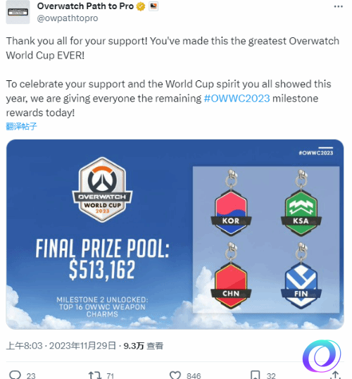Click the gold verified badge icon

pos(141,6)
